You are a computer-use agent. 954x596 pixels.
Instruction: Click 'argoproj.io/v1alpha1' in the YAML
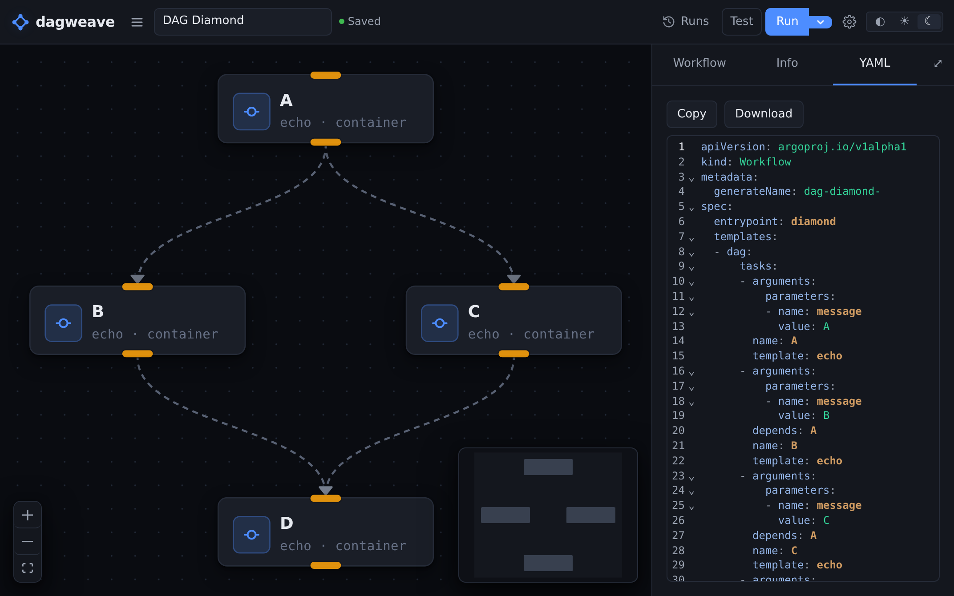coord(842,147)
